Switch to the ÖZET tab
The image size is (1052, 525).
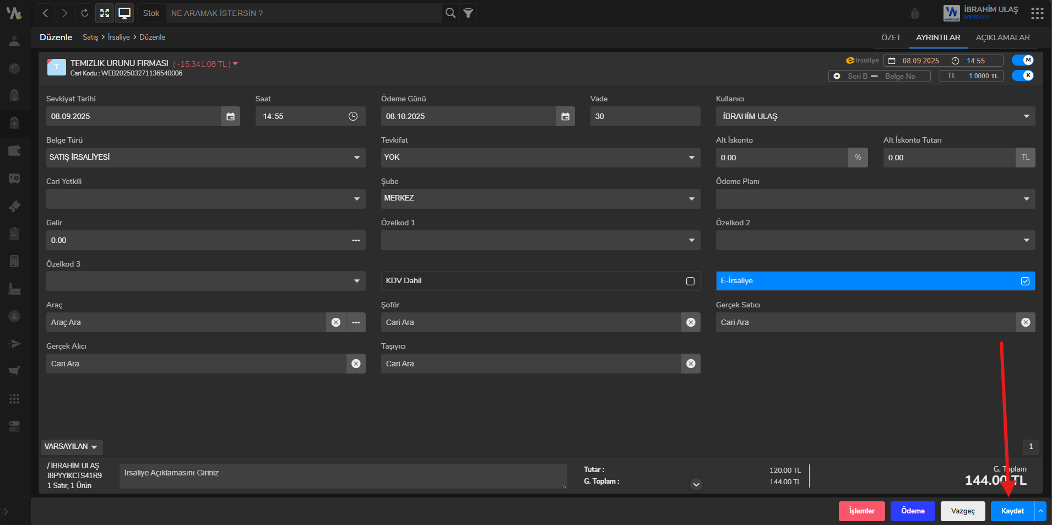(x=891, y=37)
